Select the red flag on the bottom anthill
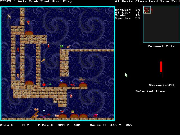Viewport: 180px width, 135px height. tap(62, 112)
